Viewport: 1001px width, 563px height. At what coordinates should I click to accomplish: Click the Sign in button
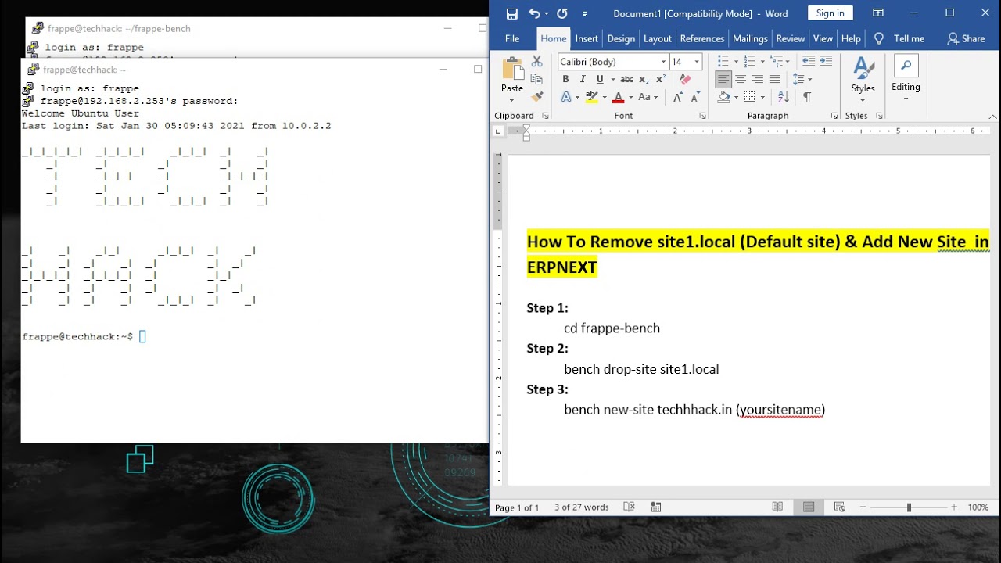pos(830,13)
